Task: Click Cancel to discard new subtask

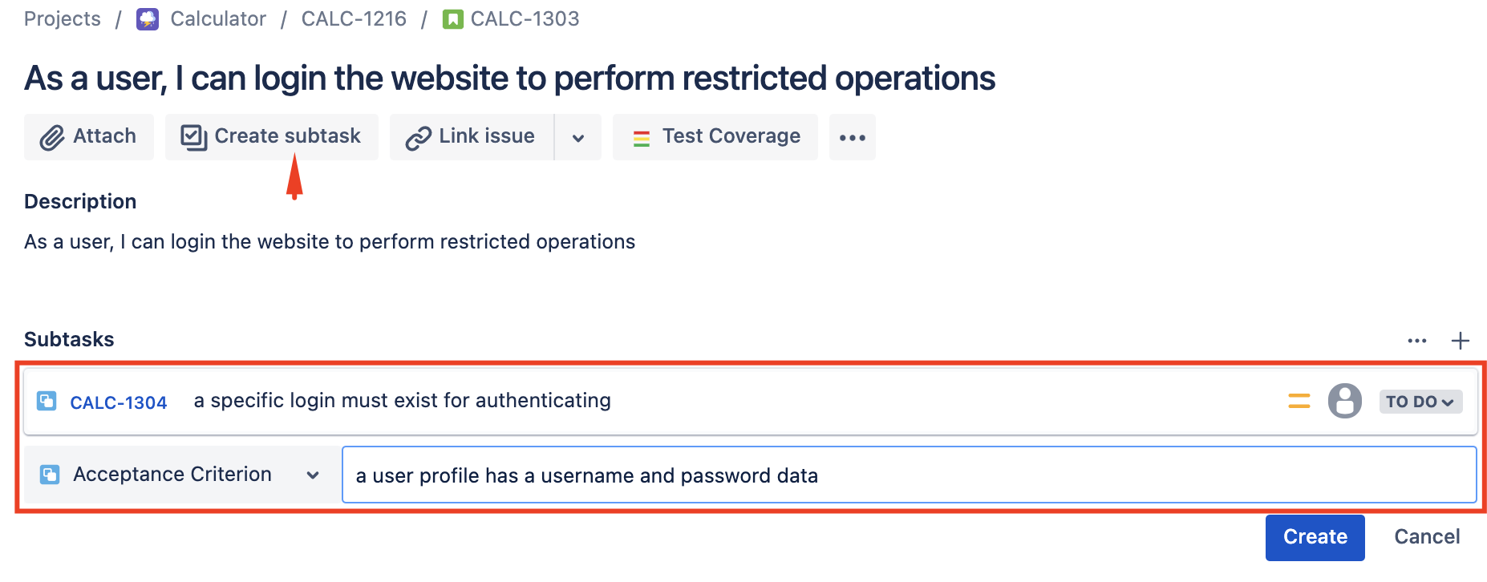Action: pyautogui.click(x=1427, y=537)
